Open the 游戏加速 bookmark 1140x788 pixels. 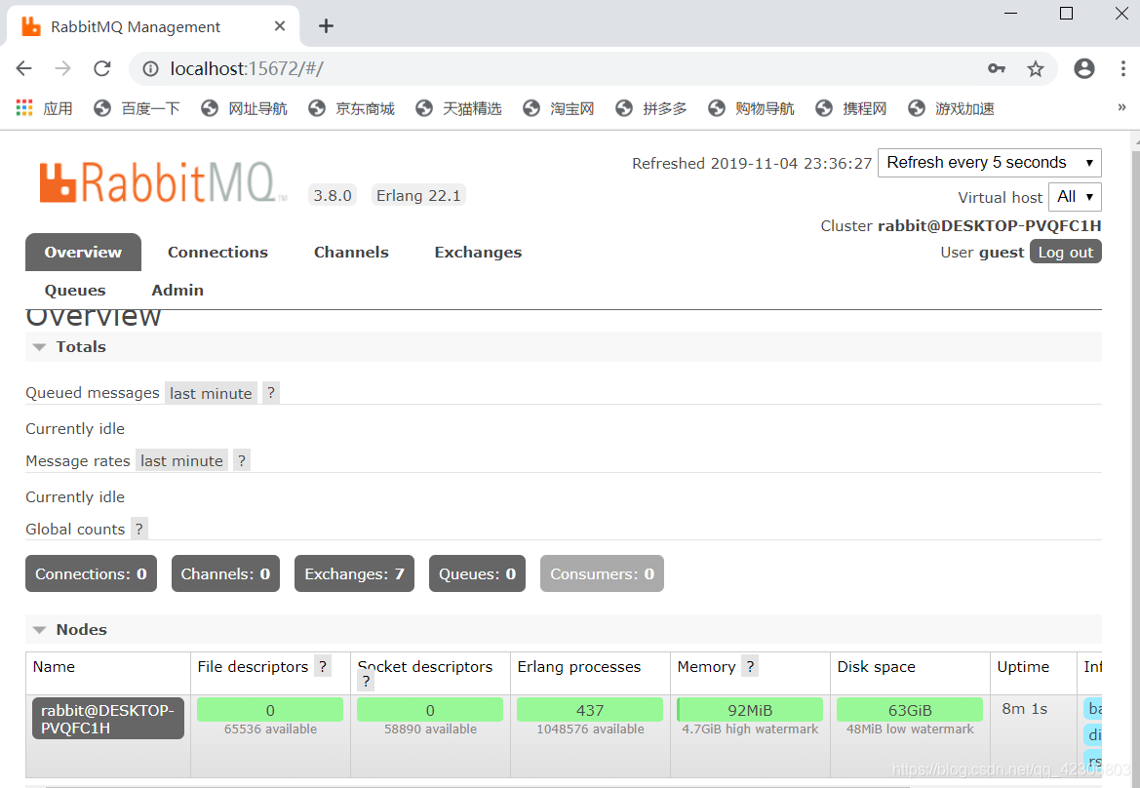point(951,108)
